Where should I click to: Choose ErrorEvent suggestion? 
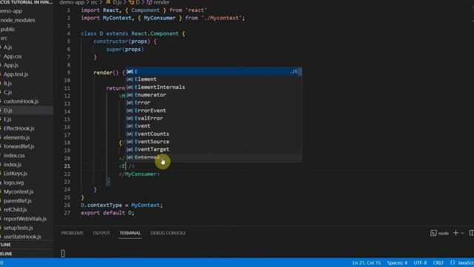point(214,111)
